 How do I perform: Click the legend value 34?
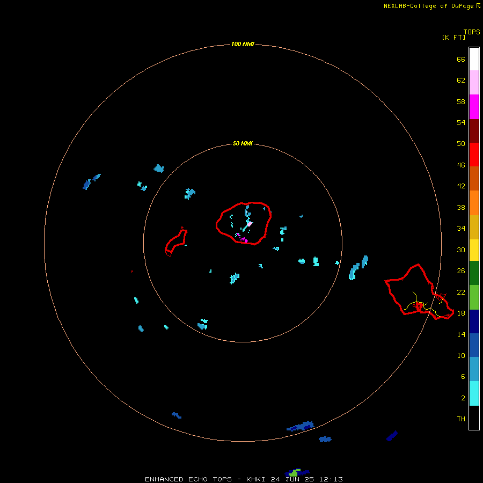(461, 229)
